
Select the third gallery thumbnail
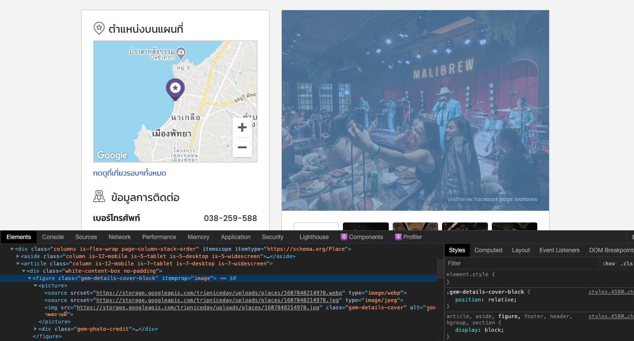415,226
